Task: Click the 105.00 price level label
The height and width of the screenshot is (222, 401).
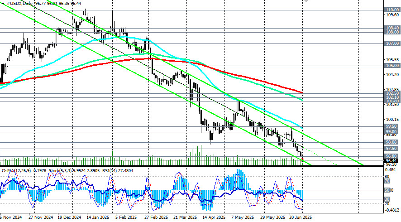Action: (392, 66)
